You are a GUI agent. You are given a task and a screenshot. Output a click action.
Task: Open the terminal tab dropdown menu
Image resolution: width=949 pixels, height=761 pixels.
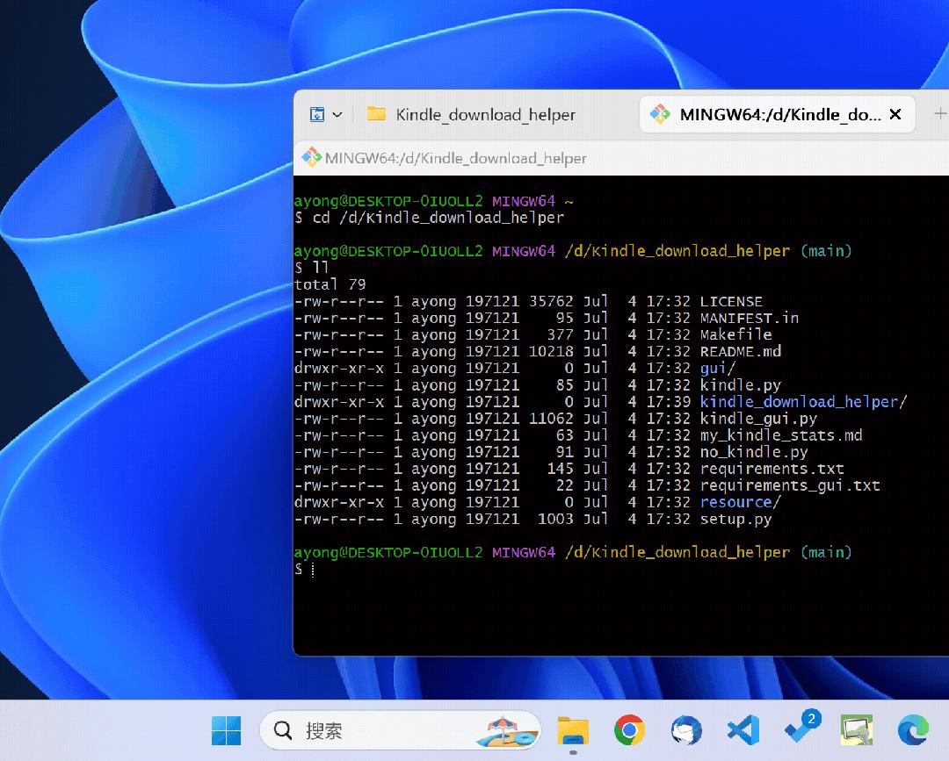(x=337, y=114)
